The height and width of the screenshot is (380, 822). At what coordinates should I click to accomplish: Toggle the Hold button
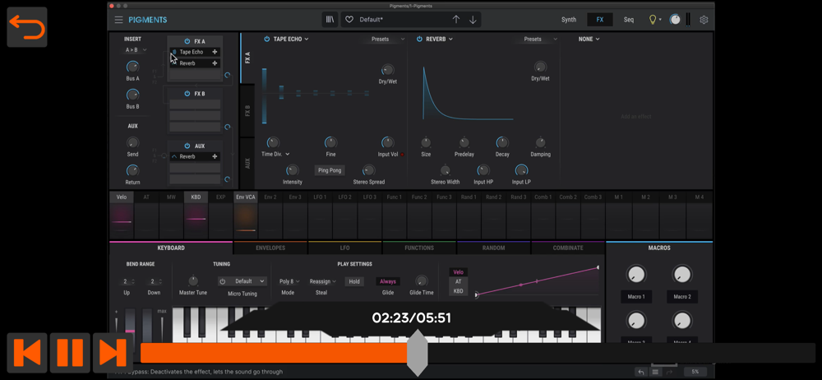pyautogui.click(x=354, y=281)
